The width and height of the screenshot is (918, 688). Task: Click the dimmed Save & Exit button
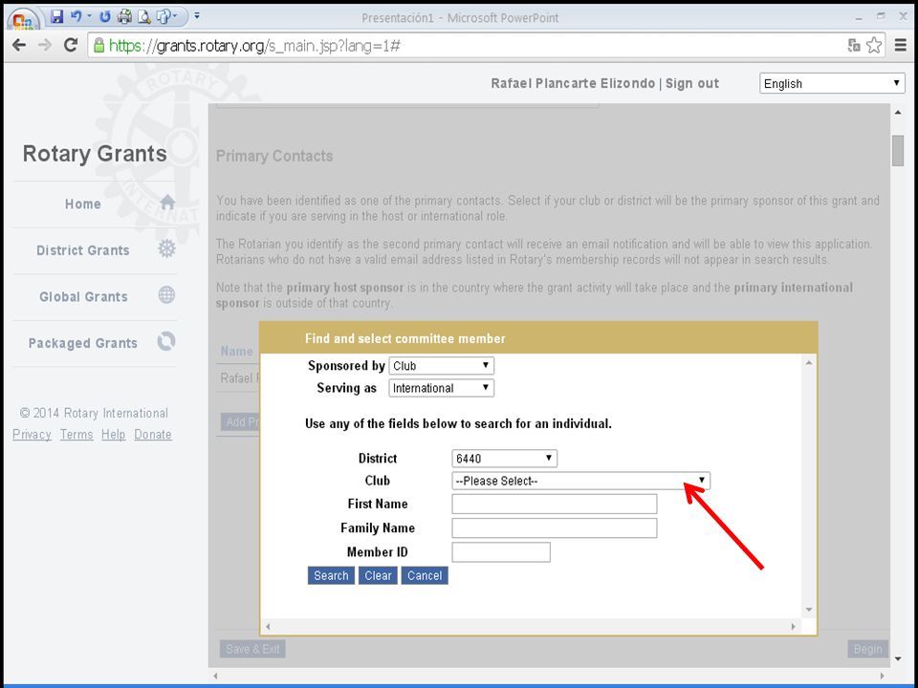(x=252, y=649)
